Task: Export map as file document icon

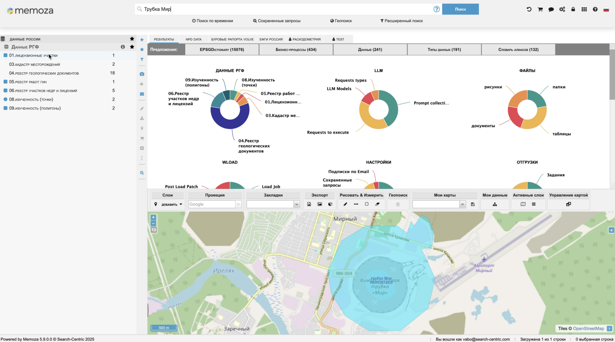Action: pos(309,204)
